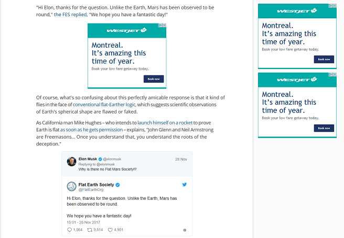Viewport: 344px width, 238px height.
Task: Click AdChoices icon on bottom sidebar ad
Action: point(330,75)
